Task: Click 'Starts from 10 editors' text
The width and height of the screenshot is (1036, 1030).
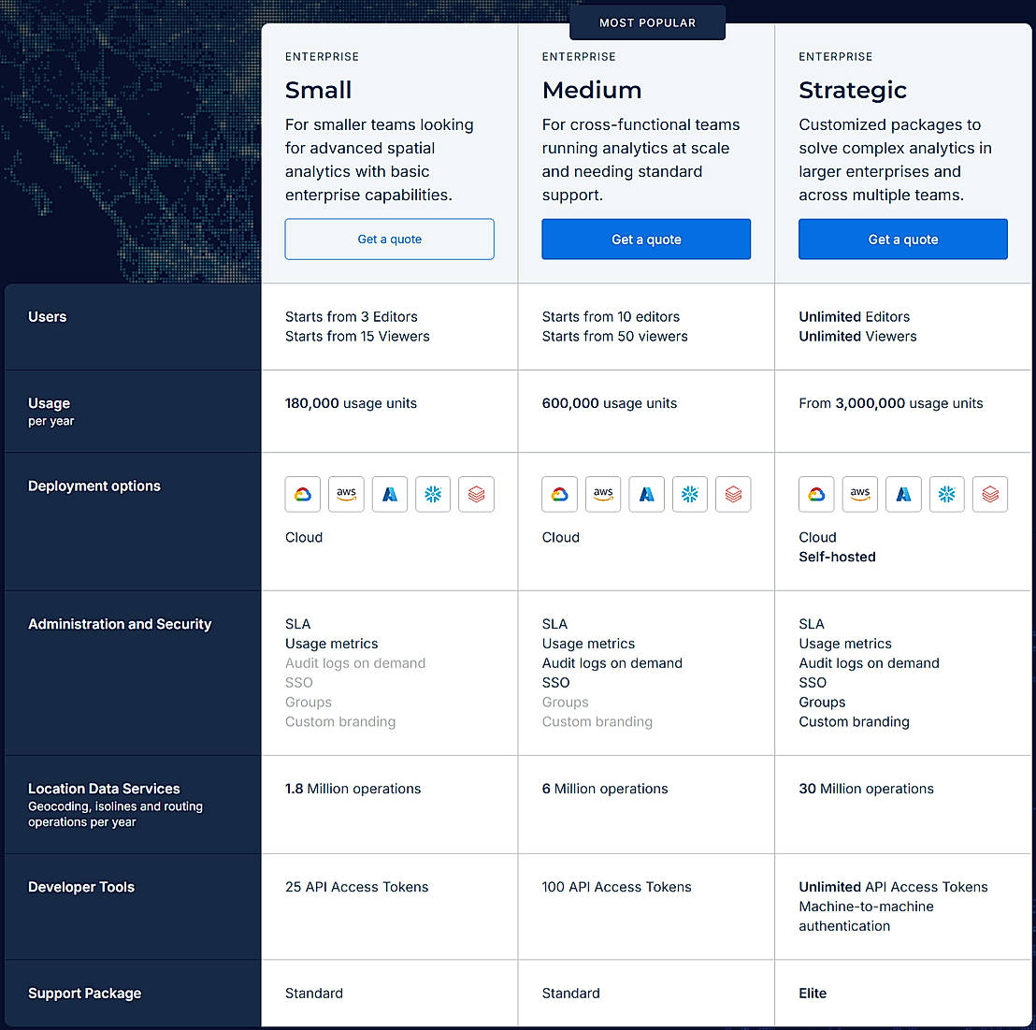Action: (x=612, y=316)
